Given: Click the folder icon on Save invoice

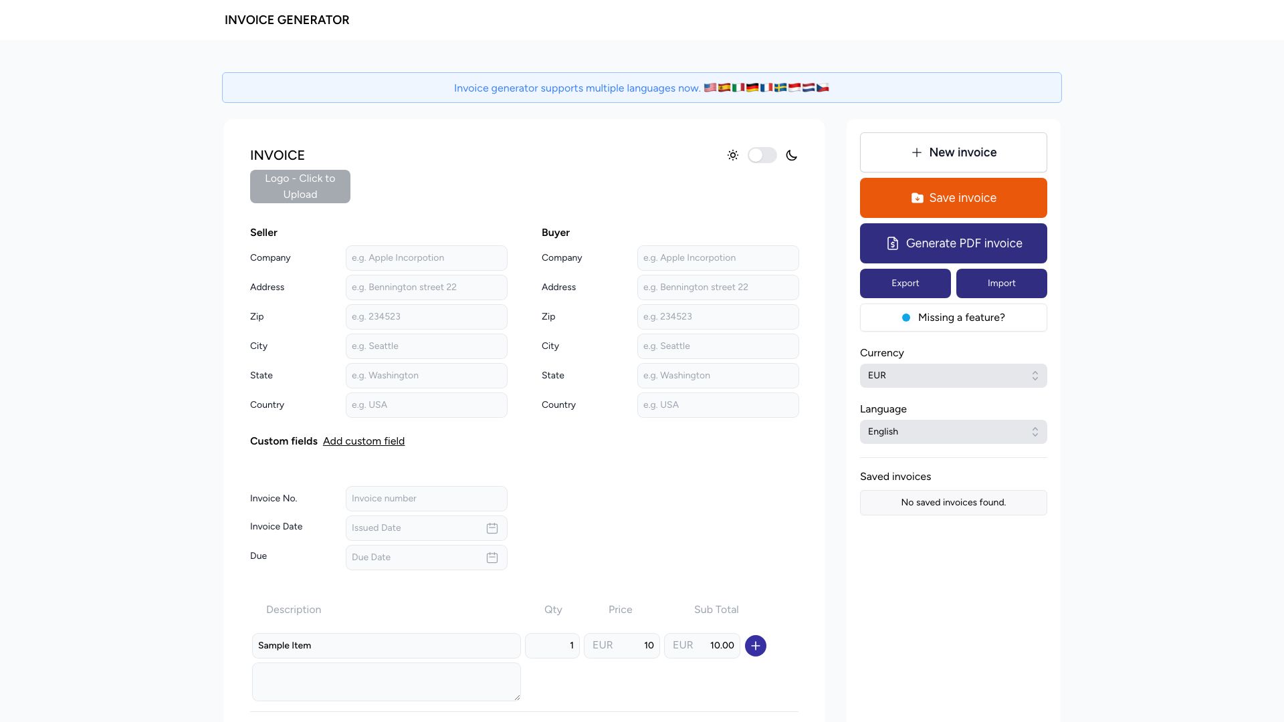Looking at the screenshot, I should coord(917,197).
